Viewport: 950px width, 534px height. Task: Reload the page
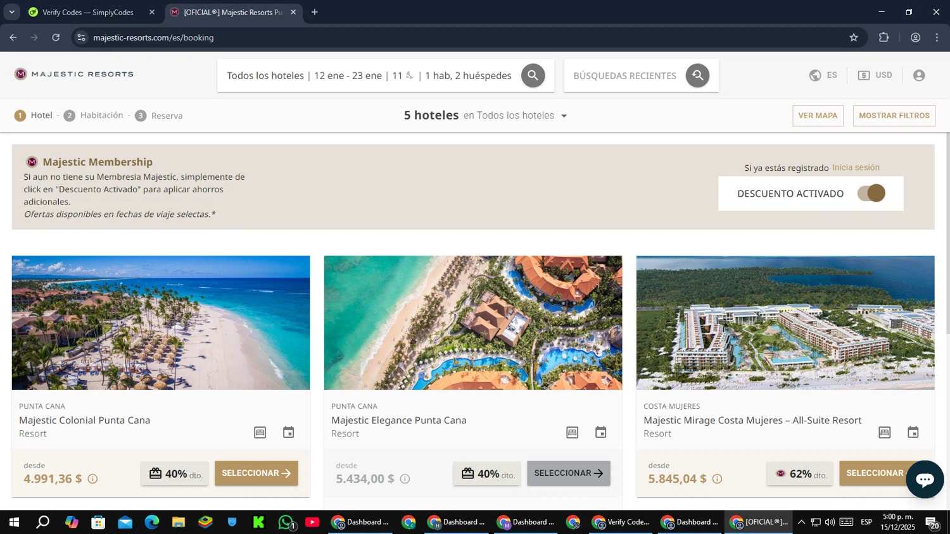click(x=56, y=37)
